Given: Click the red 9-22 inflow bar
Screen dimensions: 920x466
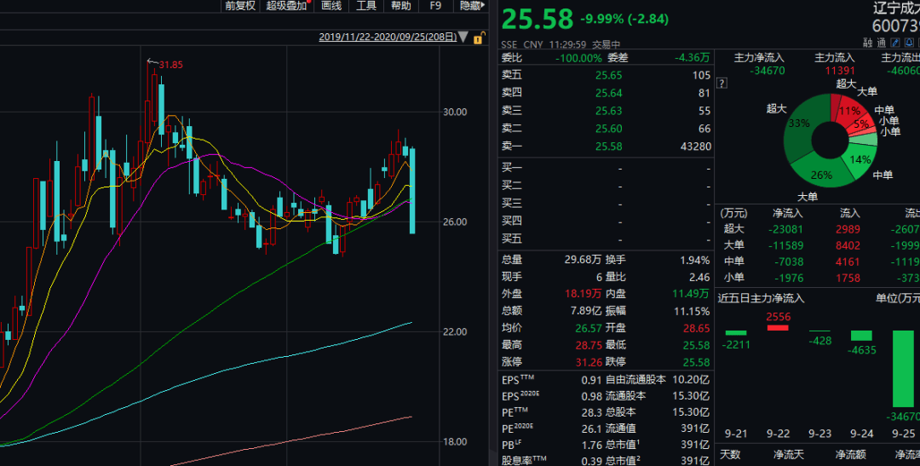Looking at the screenshot, I should (x=778, y=327).
